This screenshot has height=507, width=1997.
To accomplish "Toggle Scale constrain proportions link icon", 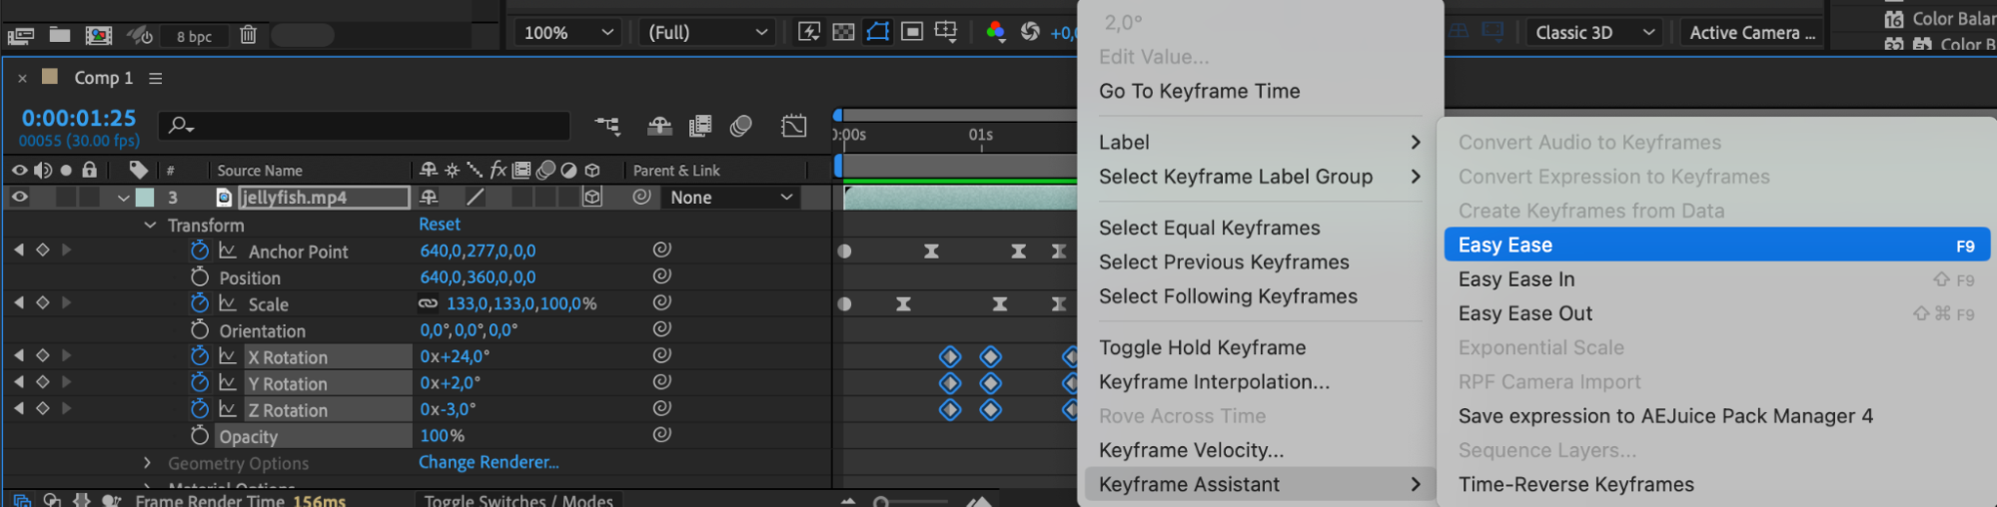I will (428, 303).
